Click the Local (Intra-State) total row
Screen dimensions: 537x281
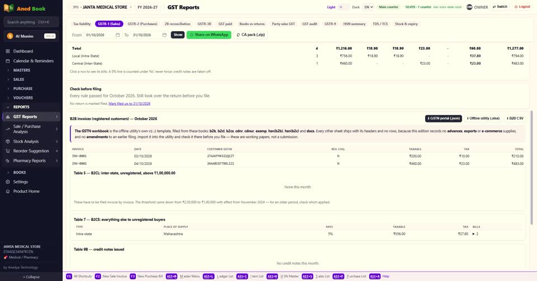tap(298, 56)
